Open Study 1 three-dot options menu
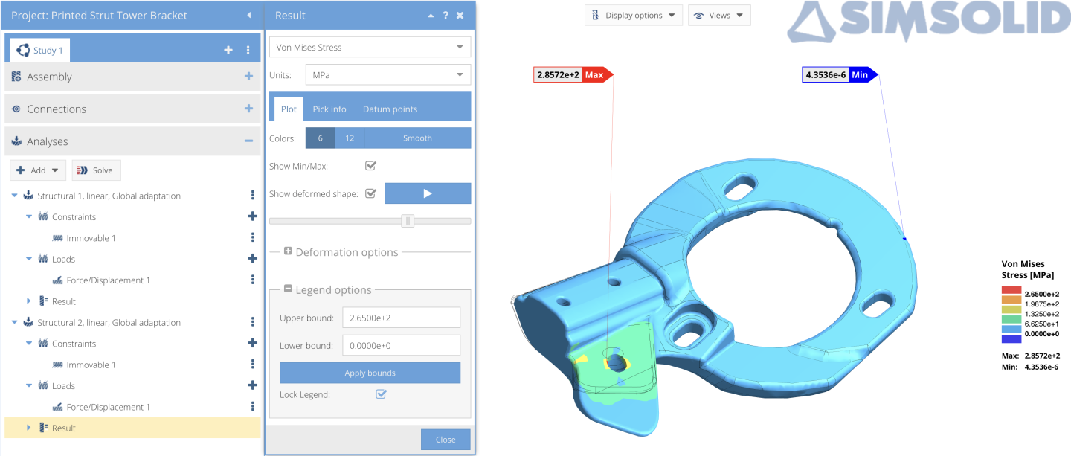 248,51
